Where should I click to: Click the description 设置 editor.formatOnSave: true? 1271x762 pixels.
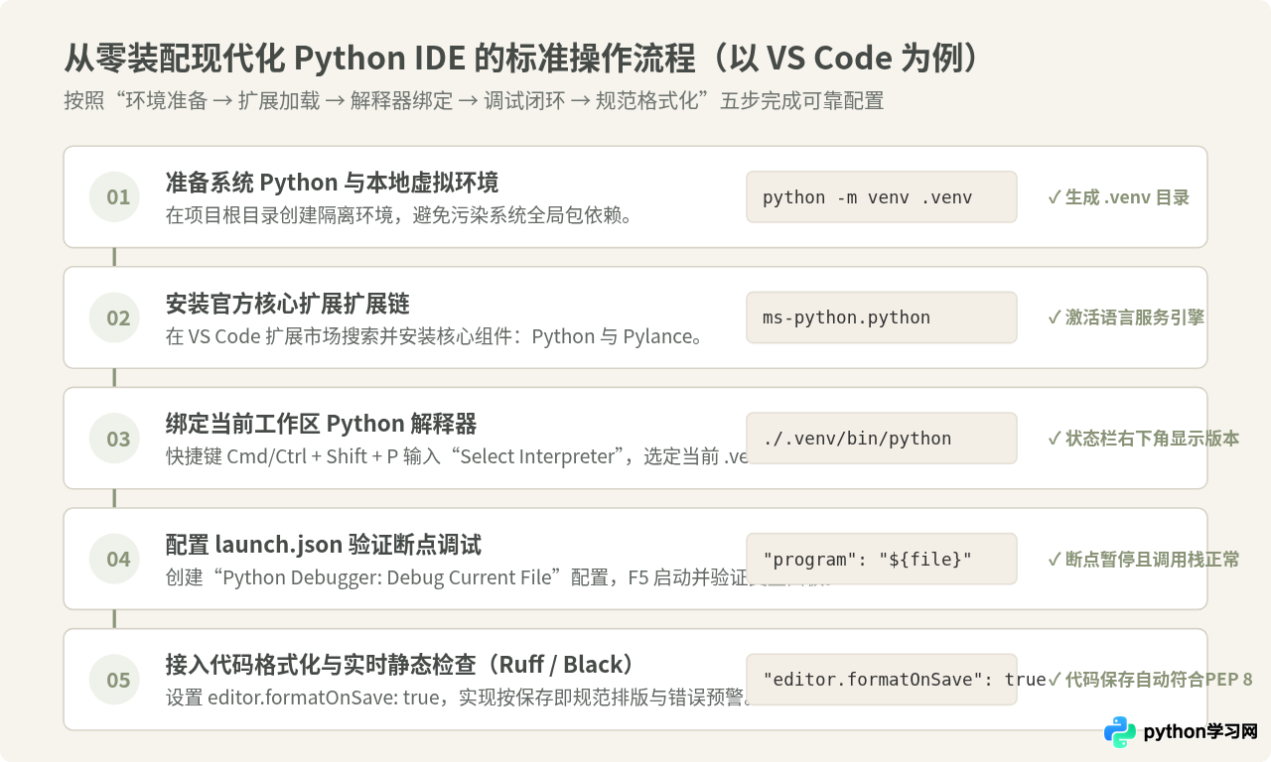pyautogui.click(x=456, y=698)
